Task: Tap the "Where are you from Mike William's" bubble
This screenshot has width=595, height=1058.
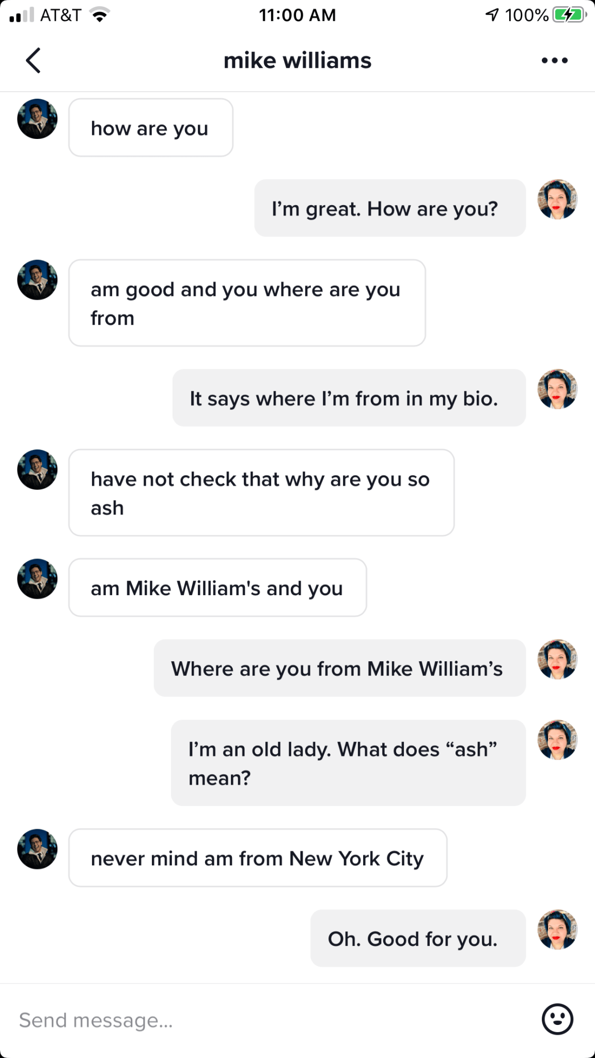Action: (339, 668)
